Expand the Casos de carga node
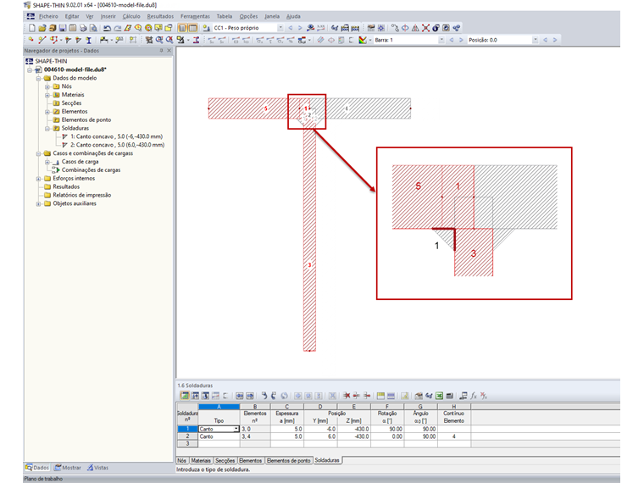Screen dimensions: 644x483 (47, 162)
